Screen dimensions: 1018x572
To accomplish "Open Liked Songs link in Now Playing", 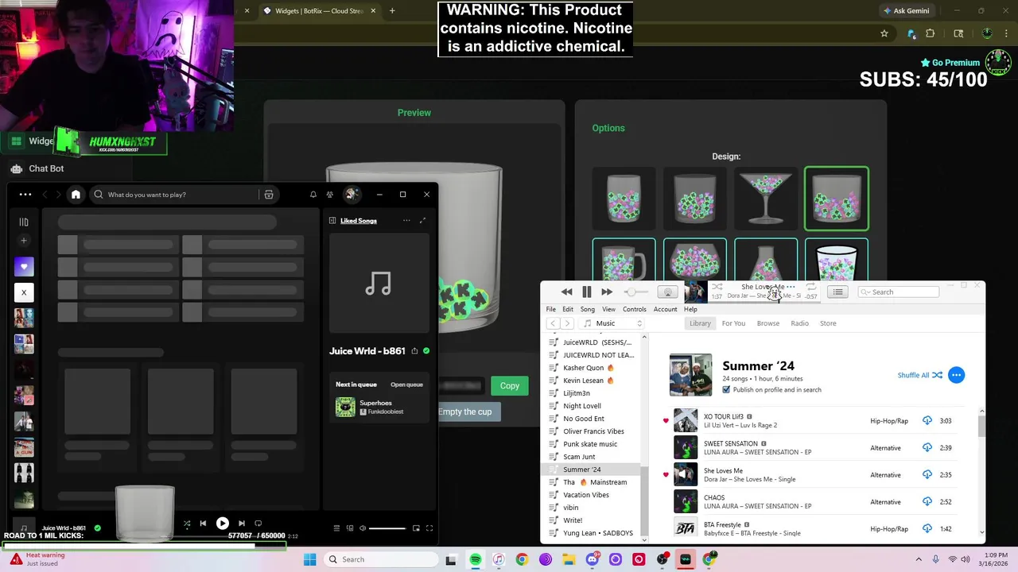I will coord(359,221).
